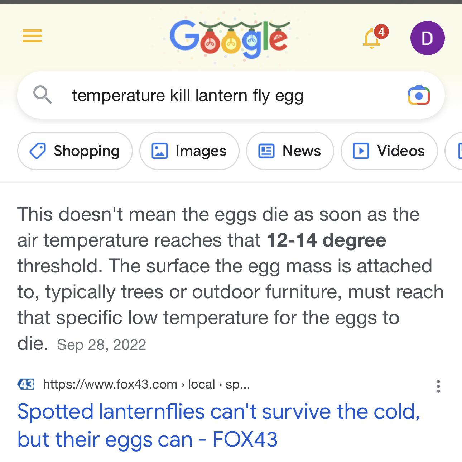Click the bolded "12-14 degree" text
Viewport: 462px width, 462px height.
[x=326, y=240]
